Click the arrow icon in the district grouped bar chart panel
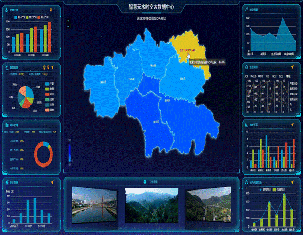 pos(292,125)
